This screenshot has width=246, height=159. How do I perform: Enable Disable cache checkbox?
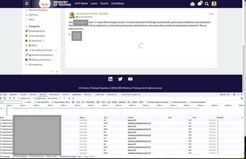click(x=34, y=98)
